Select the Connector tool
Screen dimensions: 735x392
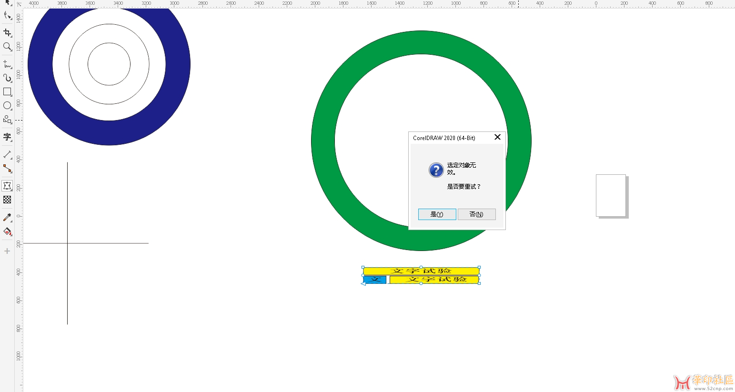pyautogui.click(x=7, y=168)
